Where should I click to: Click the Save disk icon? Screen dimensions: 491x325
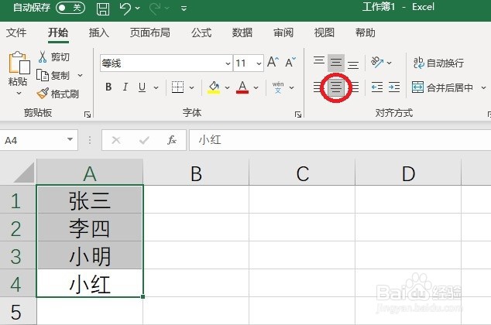click(103, 9)
